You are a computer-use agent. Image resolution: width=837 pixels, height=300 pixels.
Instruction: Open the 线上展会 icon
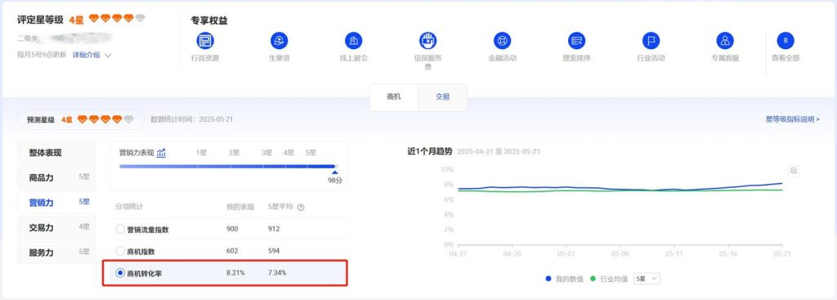click(x=353, y=41)
